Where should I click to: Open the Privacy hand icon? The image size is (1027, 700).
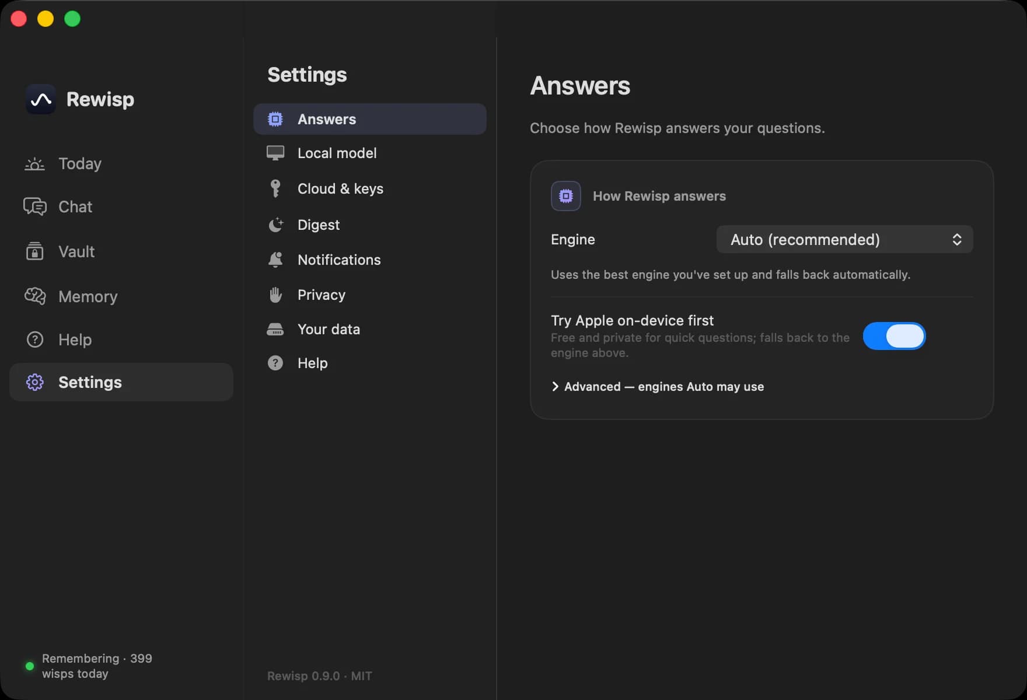point(275,295)
